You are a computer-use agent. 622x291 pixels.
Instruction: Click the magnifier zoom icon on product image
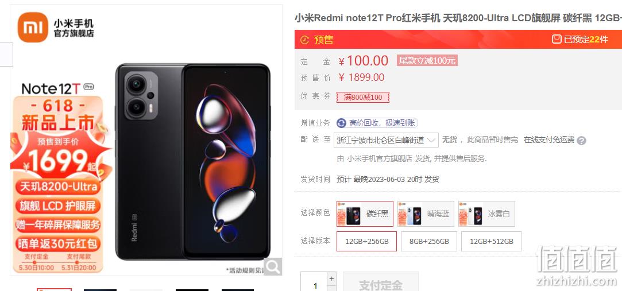[x=273, y=266]
